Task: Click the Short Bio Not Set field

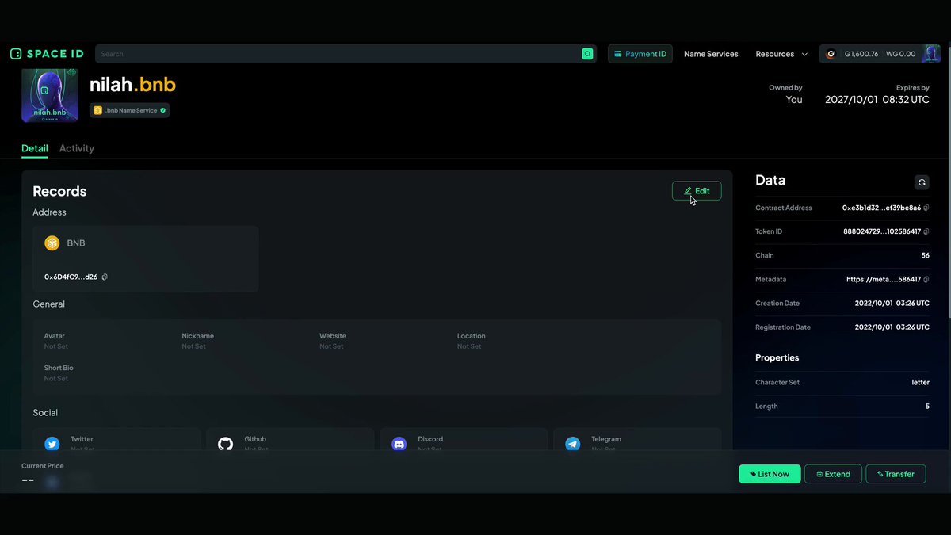Action: pos(59,373)
